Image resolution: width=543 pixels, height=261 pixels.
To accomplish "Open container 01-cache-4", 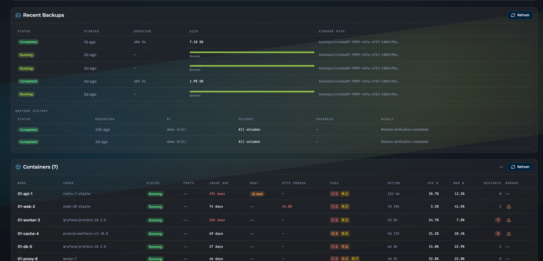I will (28, 234).
